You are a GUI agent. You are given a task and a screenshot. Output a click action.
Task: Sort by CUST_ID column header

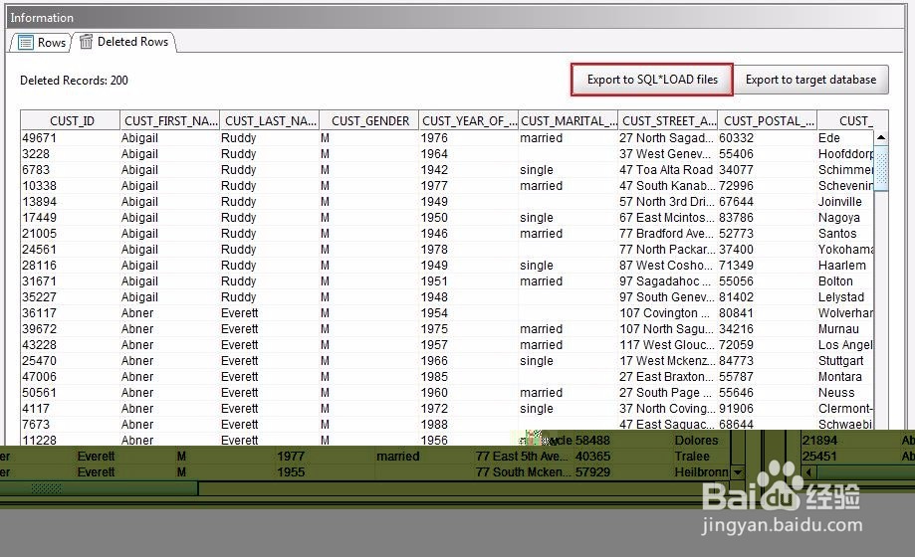coord(71,120)
